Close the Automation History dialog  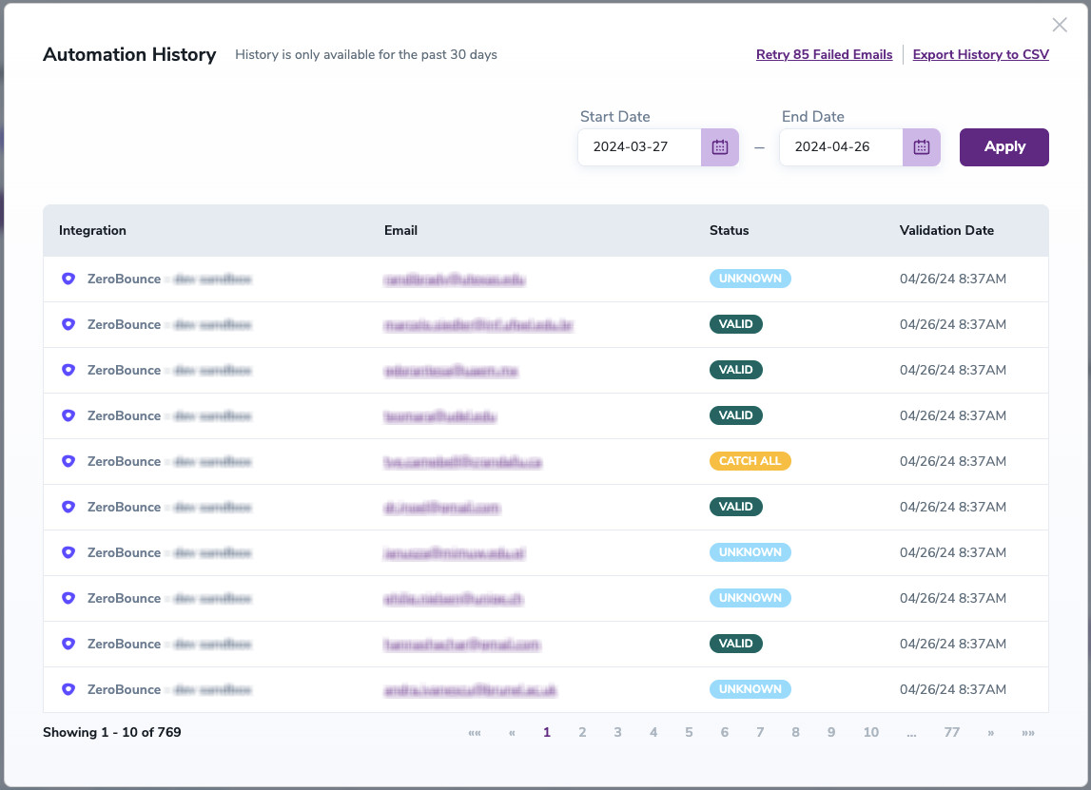[x=1060, y=26]
